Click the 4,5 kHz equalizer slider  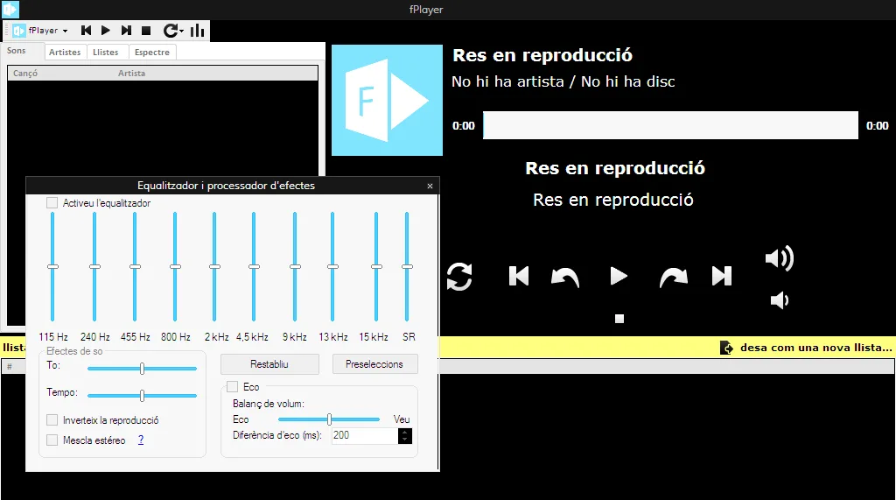[255, 266]
